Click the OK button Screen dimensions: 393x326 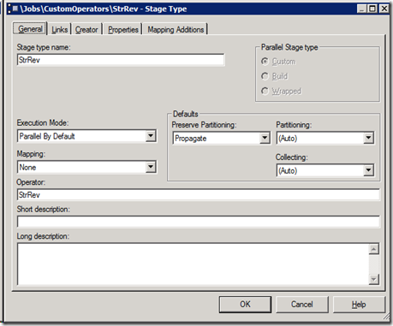click(245, 305)
